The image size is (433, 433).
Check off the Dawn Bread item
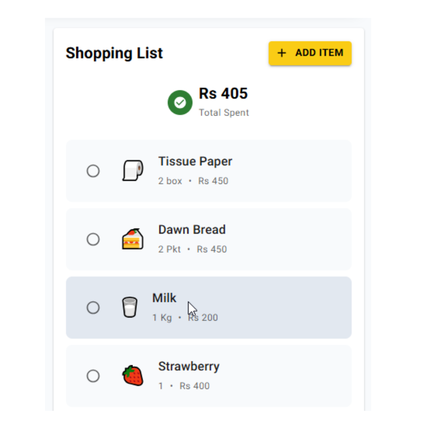(93, 239)
